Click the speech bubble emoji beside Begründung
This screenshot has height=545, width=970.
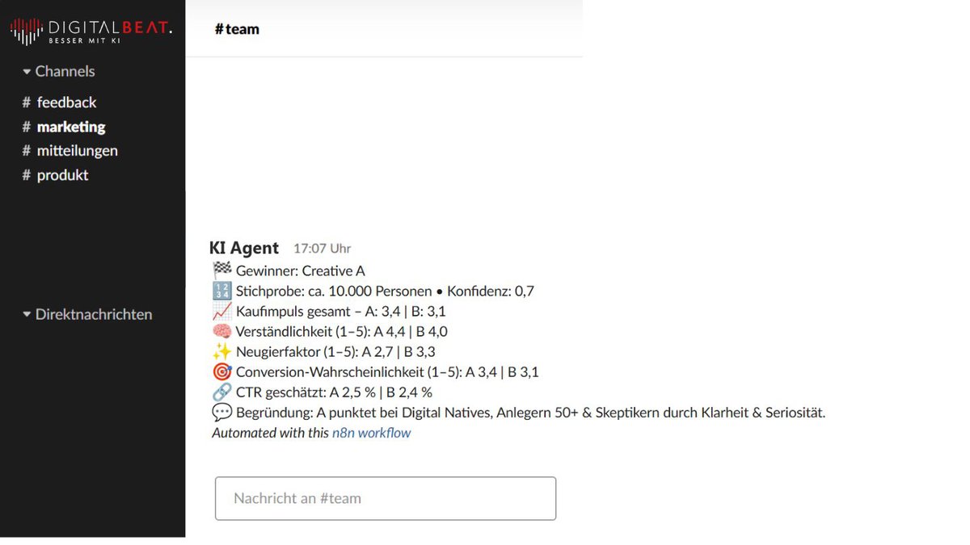pos(221,413)
